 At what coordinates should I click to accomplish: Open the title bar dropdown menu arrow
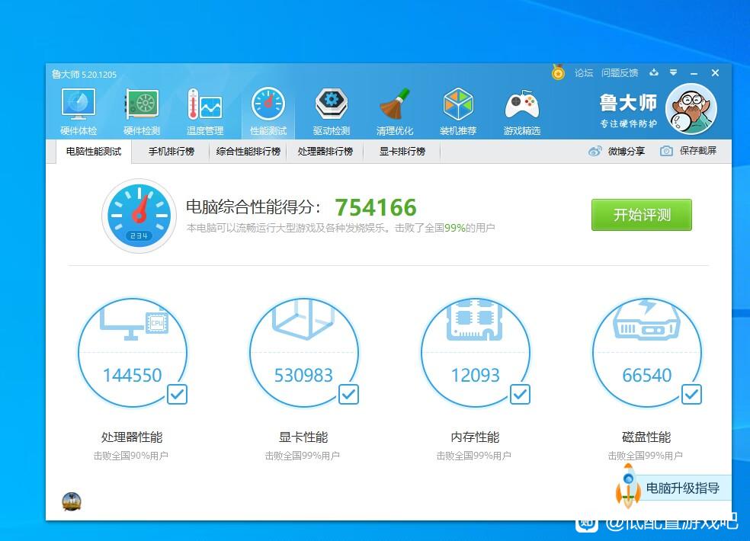coord(674,72)
